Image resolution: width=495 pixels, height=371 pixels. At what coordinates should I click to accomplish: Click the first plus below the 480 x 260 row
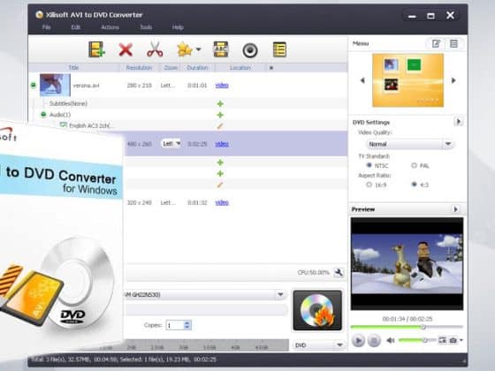220,163
